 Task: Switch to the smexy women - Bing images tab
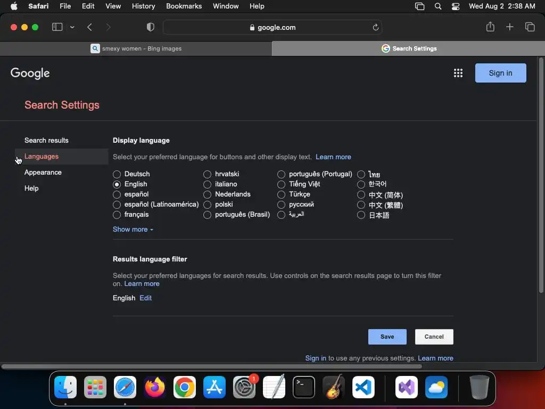pos(136,48)
